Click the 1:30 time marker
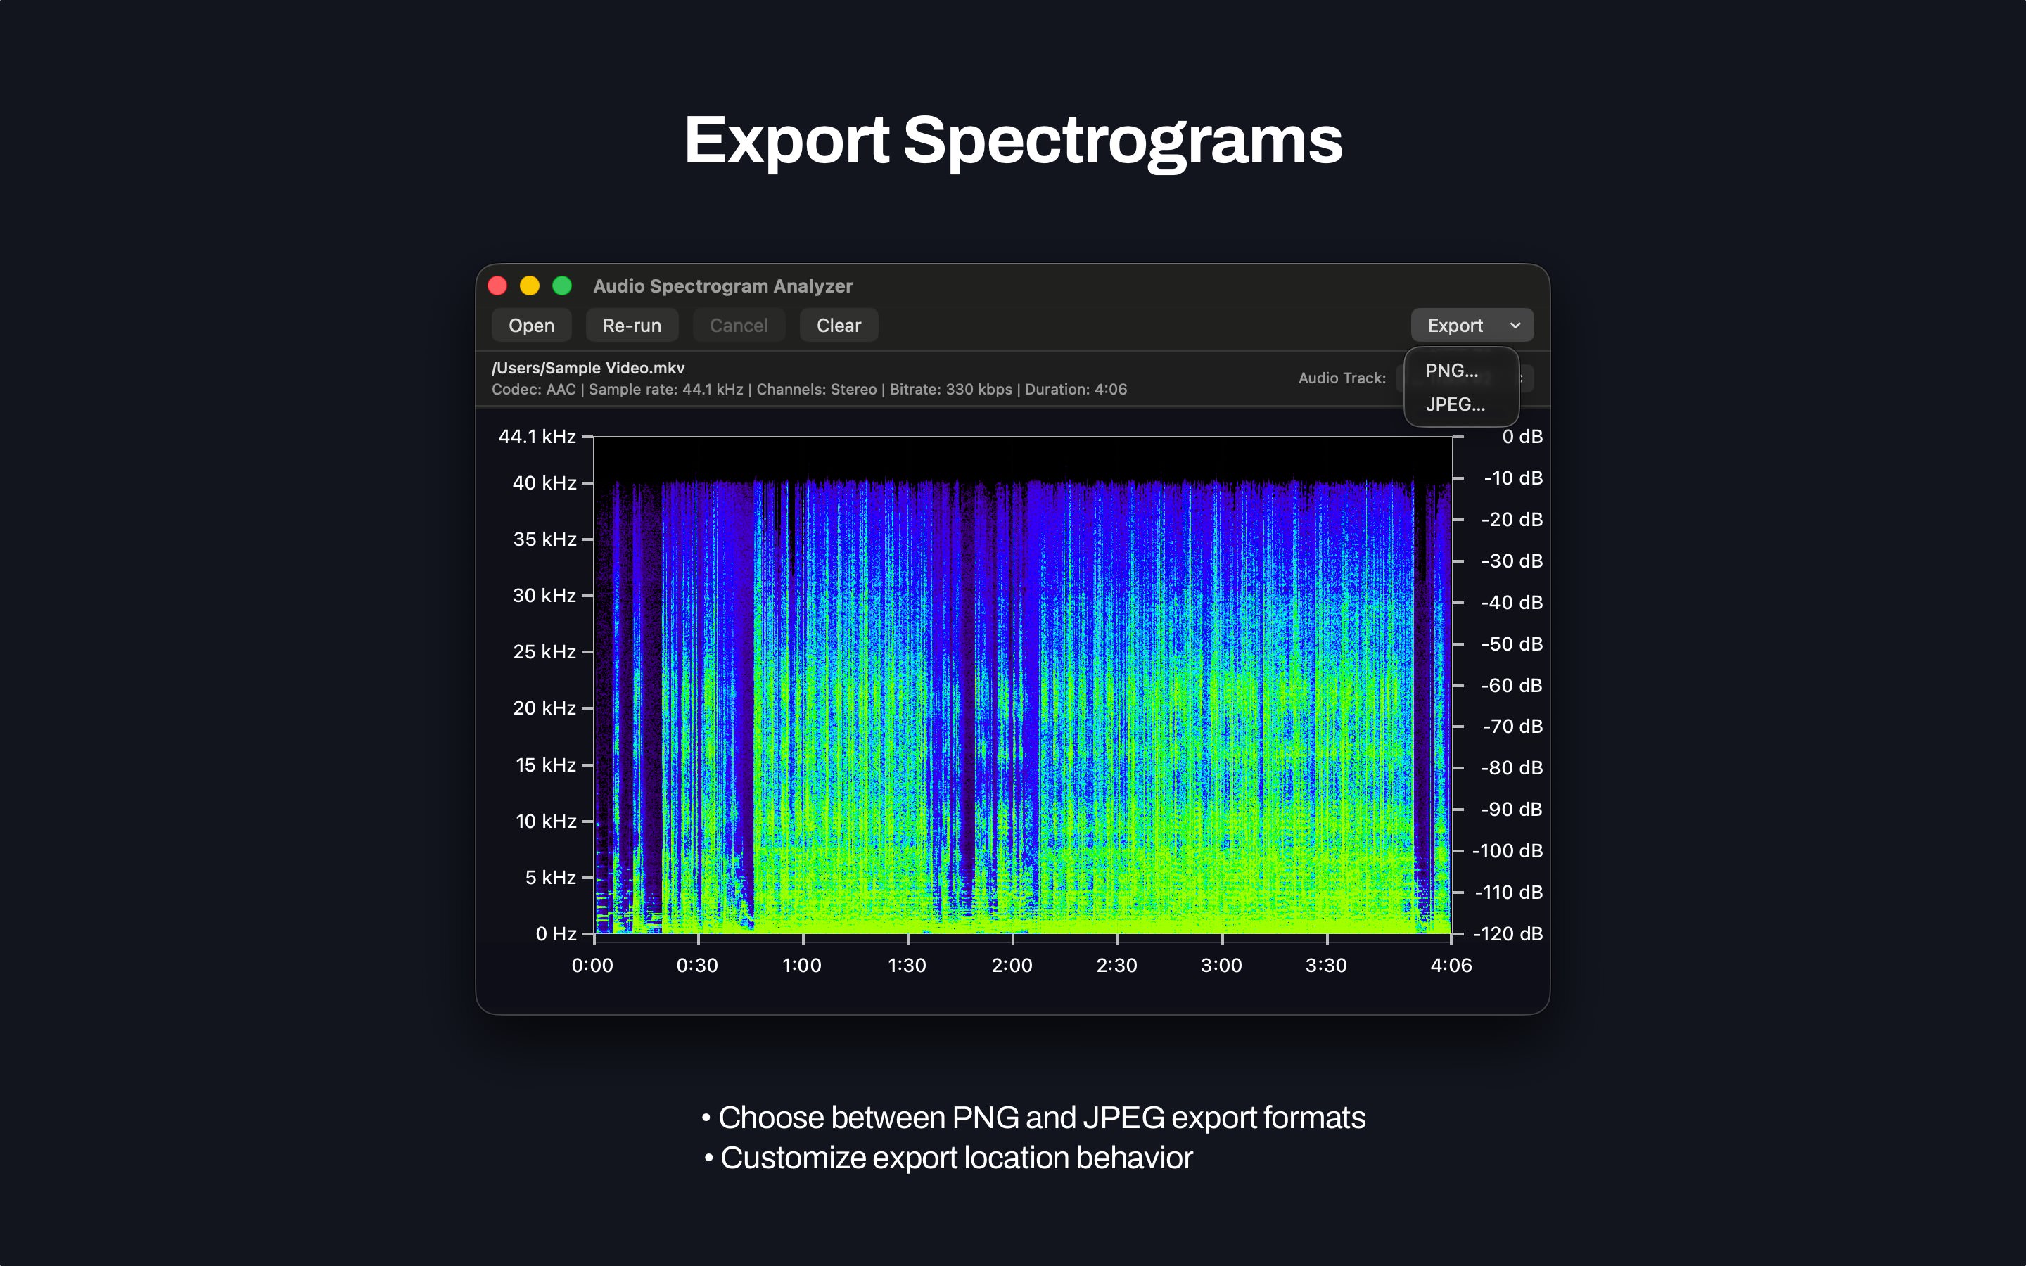This screenshot has width=2026, height=1266. 907,966
